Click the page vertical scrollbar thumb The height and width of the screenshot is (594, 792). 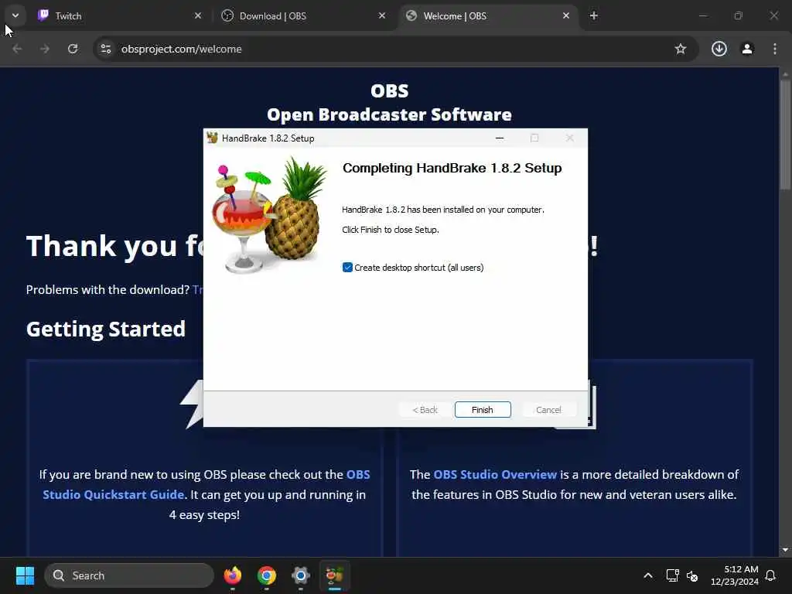785,134
